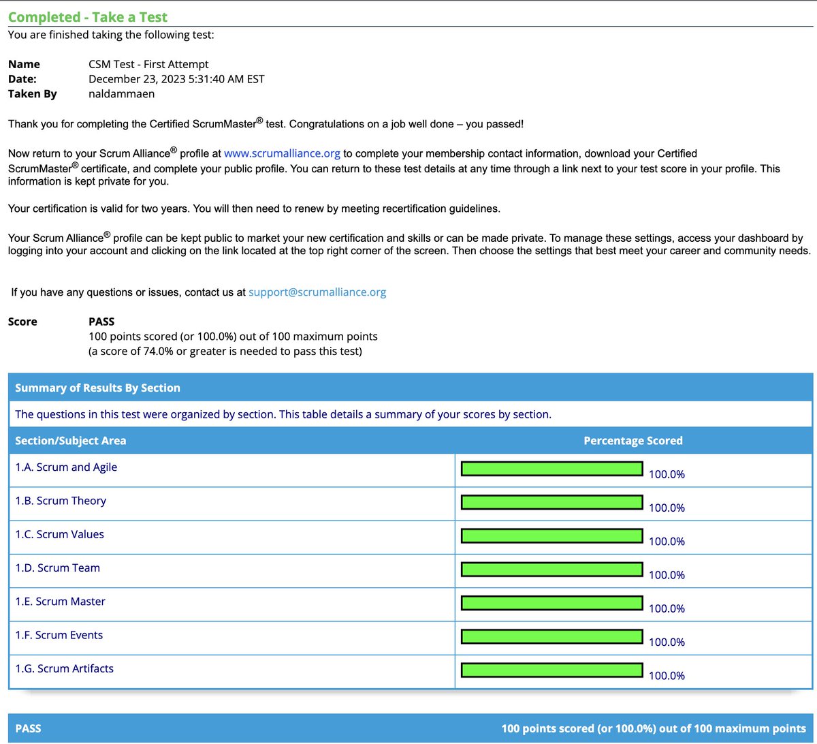Click the Taken By label
817x744 pixels.
tap(33, 94)
